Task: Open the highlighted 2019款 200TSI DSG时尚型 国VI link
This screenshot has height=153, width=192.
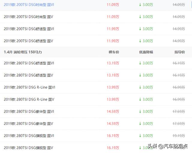Action: (29, 5)
